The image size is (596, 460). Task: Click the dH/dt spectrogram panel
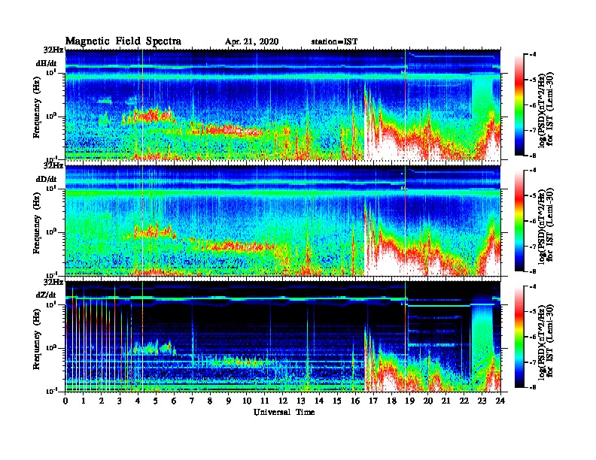(x=283, y=104)
